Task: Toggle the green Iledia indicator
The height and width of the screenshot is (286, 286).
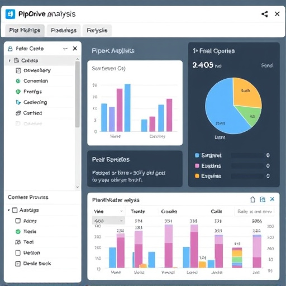Action: [x=18, y=231]
